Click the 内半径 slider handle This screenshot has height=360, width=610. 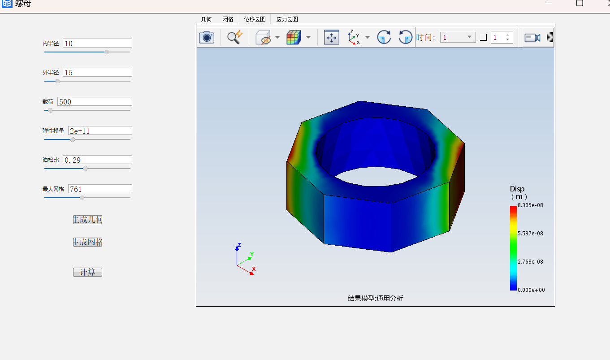[x=107, y=52]
